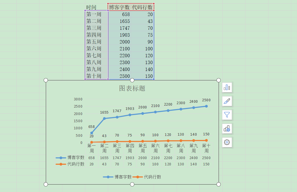The height and width of the screenshot is (192, 297).
Task: Click data table value 2300 in chart
Action: coord(181,158)
